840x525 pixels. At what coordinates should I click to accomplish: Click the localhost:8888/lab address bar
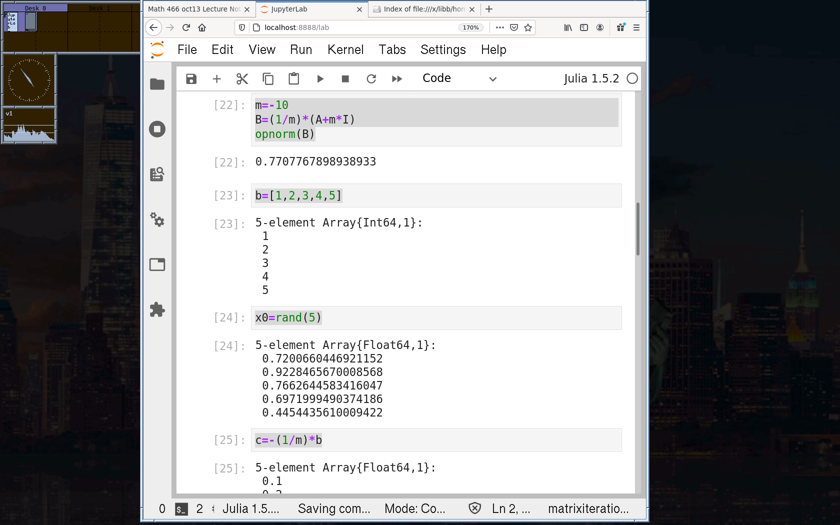(350, 27)
